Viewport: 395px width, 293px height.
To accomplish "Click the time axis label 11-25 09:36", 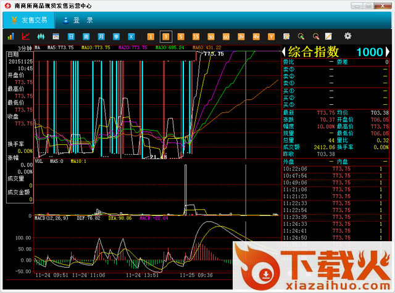I will click(x=196, y=275).
